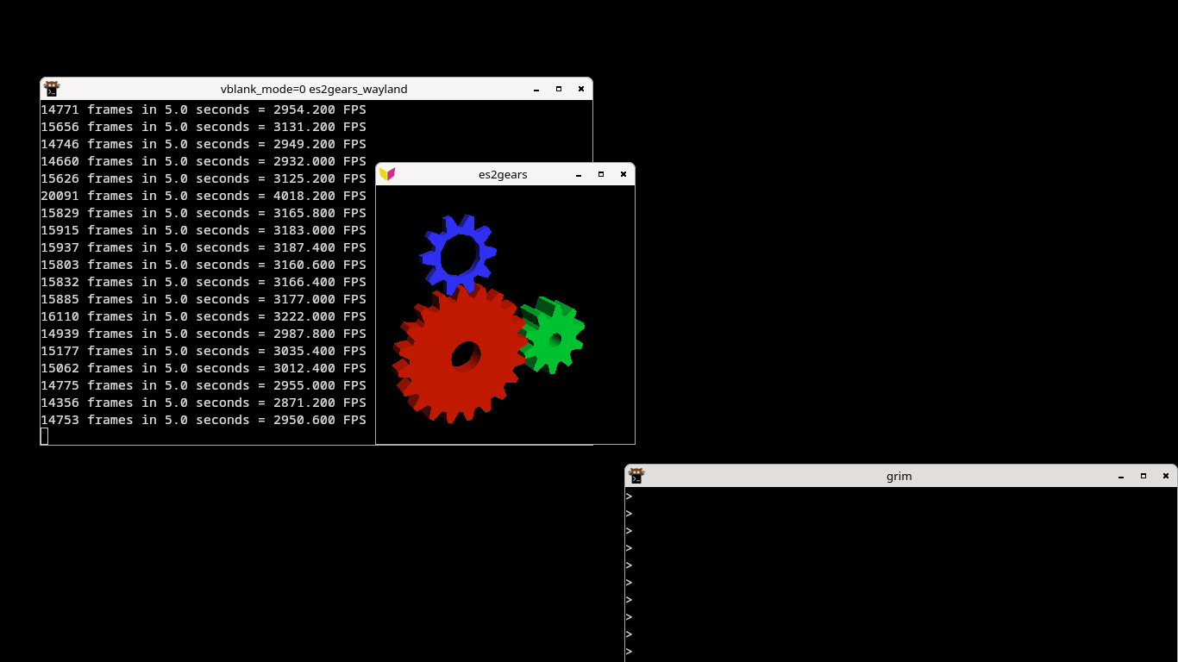Click the line reading 14775 frames, 2955.000 FPS
The width and height of the screenshot is (1178, 662).
[x=204, y=385]
